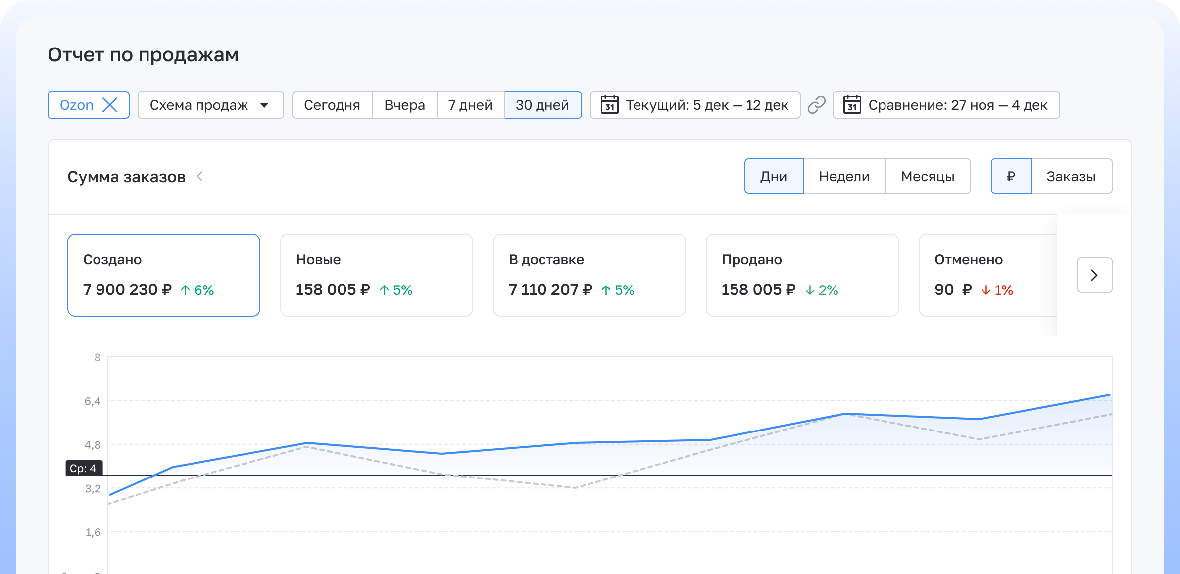
Task: Select the Сегодня period
Action: point(332,105)
